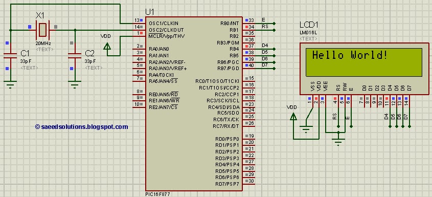Select the X1 crystal oscillator component
Screen dimensions: 432x197
[42, 30]
